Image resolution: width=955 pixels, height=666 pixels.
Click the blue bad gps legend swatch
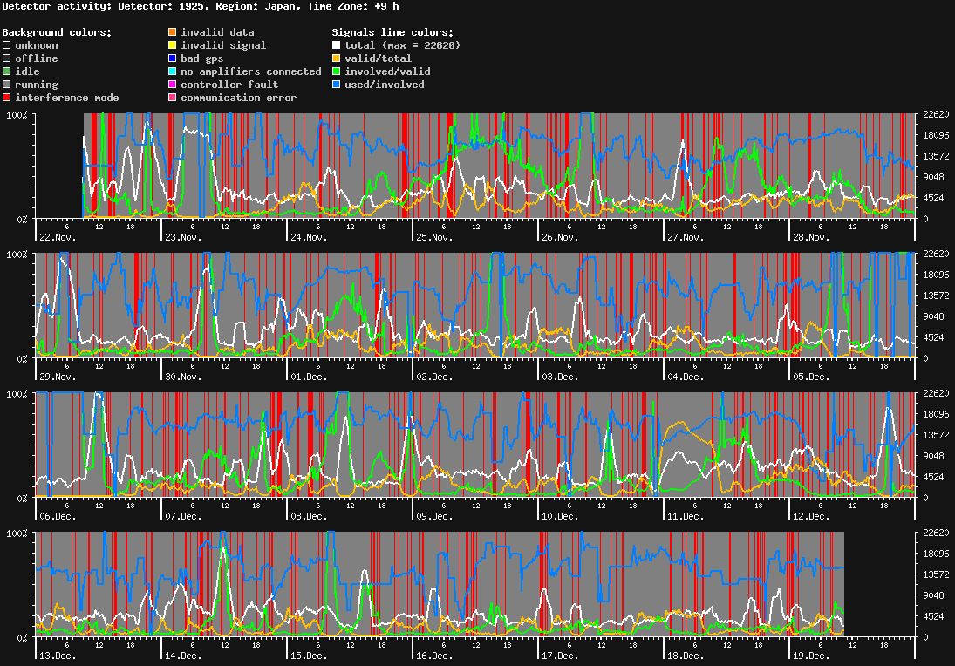173,58
